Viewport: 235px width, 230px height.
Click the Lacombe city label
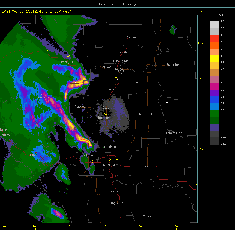coord(123,52)
